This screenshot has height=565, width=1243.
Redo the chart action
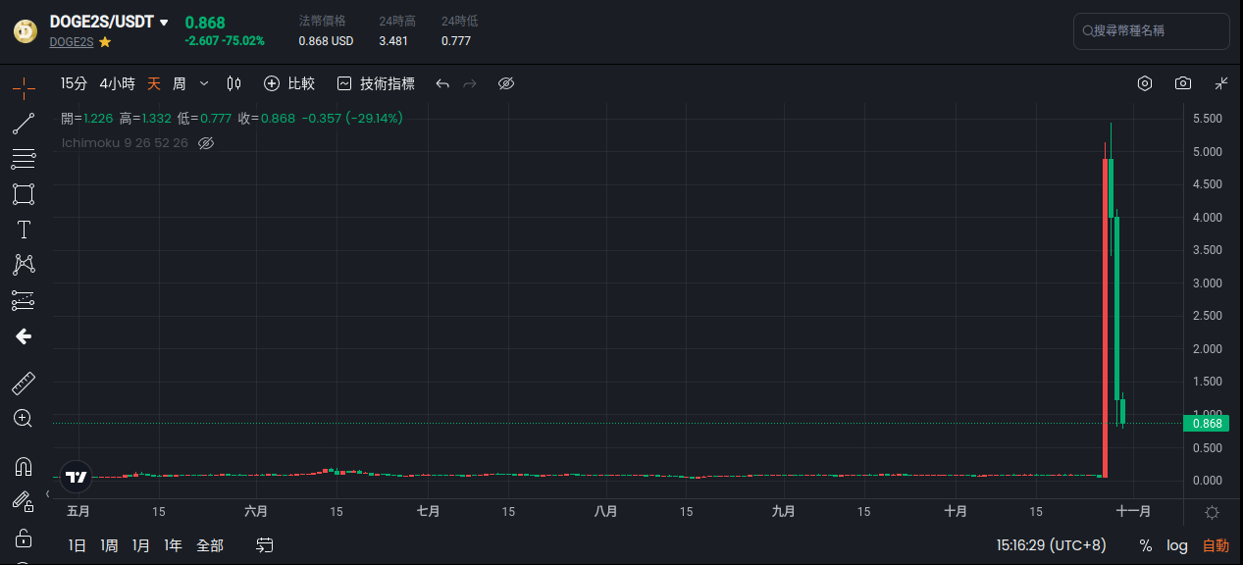470,84
